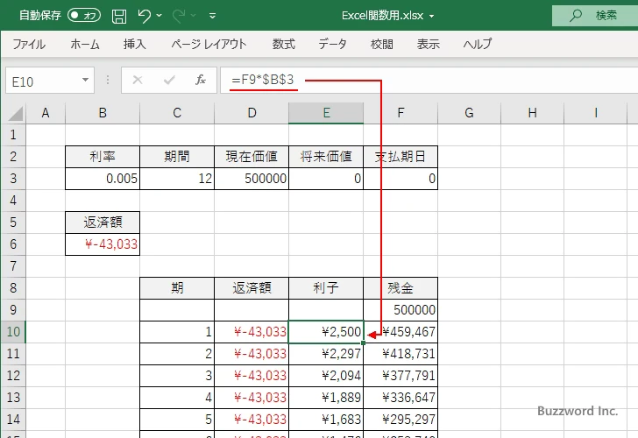This screenshot has height=438, width=638.
Task: Open the 表示 tab
Action: [428, 44]
